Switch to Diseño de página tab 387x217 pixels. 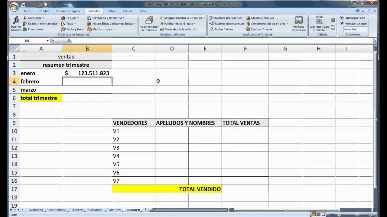coord(68,11)
